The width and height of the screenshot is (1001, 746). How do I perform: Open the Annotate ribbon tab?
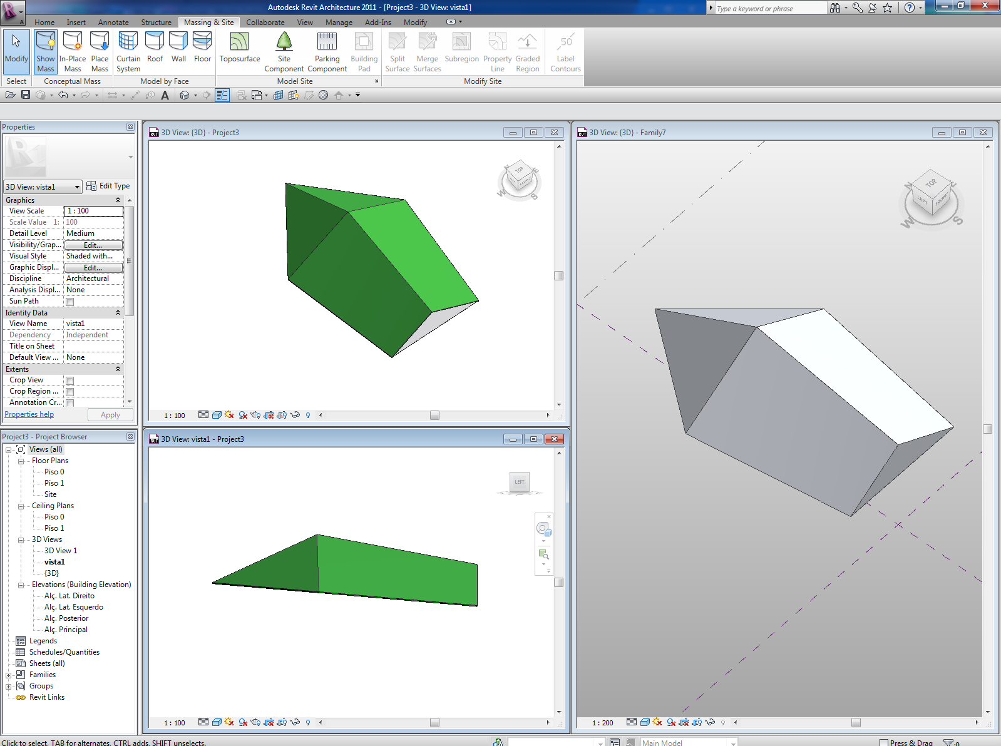point(113,23)
